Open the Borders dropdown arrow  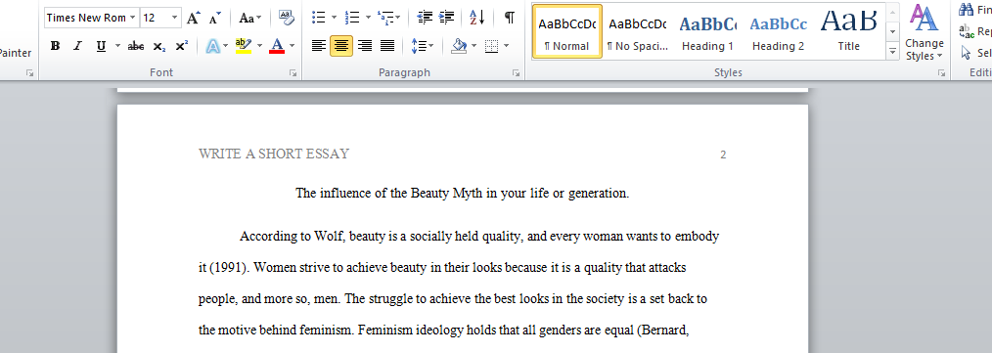point(506,46)
